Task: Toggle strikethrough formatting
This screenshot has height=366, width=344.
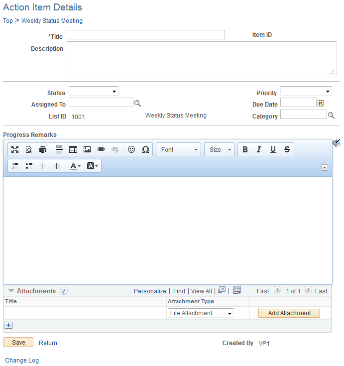Action: tap(287, 149)
